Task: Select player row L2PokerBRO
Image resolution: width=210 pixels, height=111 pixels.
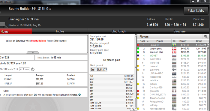Action: point(172,73)
